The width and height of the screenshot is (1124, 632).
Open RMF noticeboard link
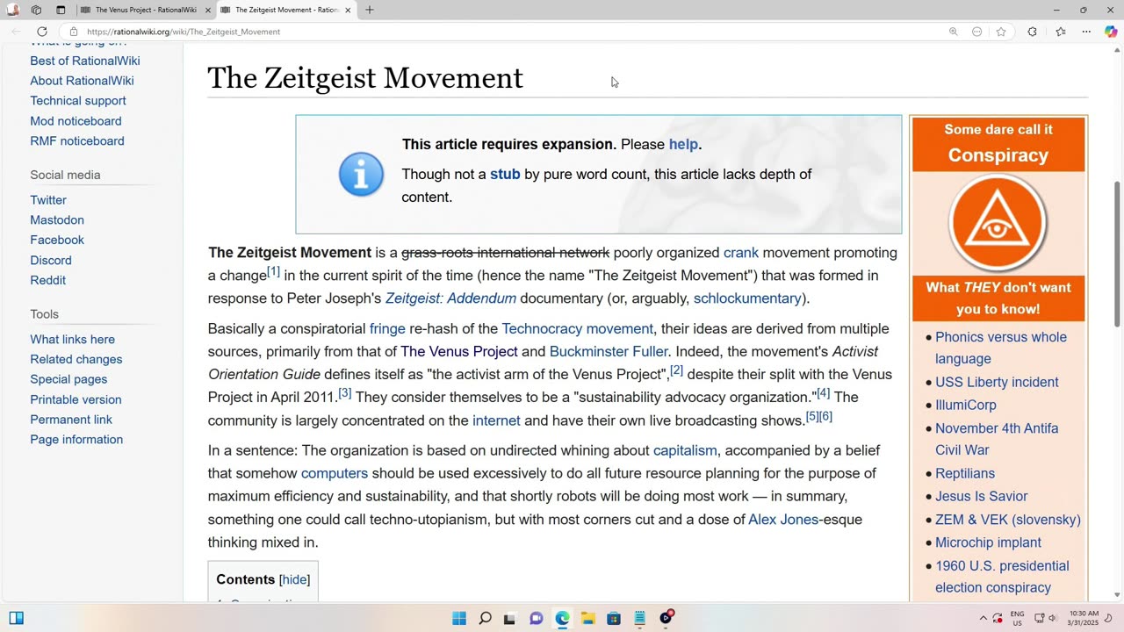coord(77,140)
